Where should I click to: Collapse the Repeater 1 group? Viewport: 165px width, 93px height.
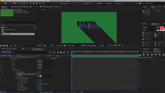pyautogui.click(x=13, y=70)
